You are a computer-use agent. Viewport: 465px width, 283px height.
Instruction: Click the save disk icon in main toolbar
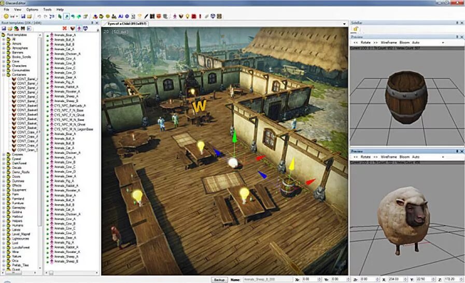pyautogui.click(x=23, y=16)
